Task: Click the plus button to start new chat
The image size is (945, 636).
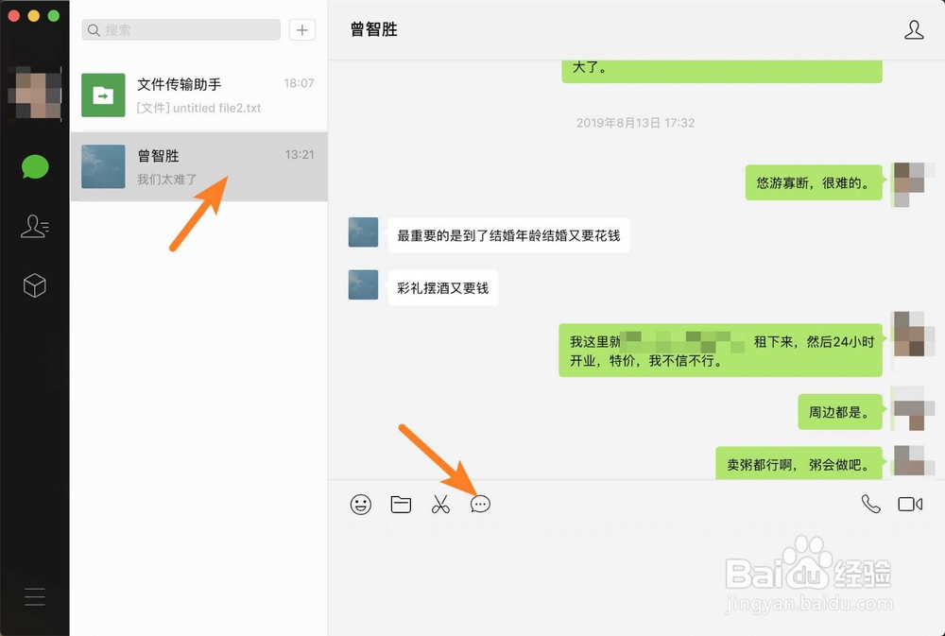Action: pos(301,29)
